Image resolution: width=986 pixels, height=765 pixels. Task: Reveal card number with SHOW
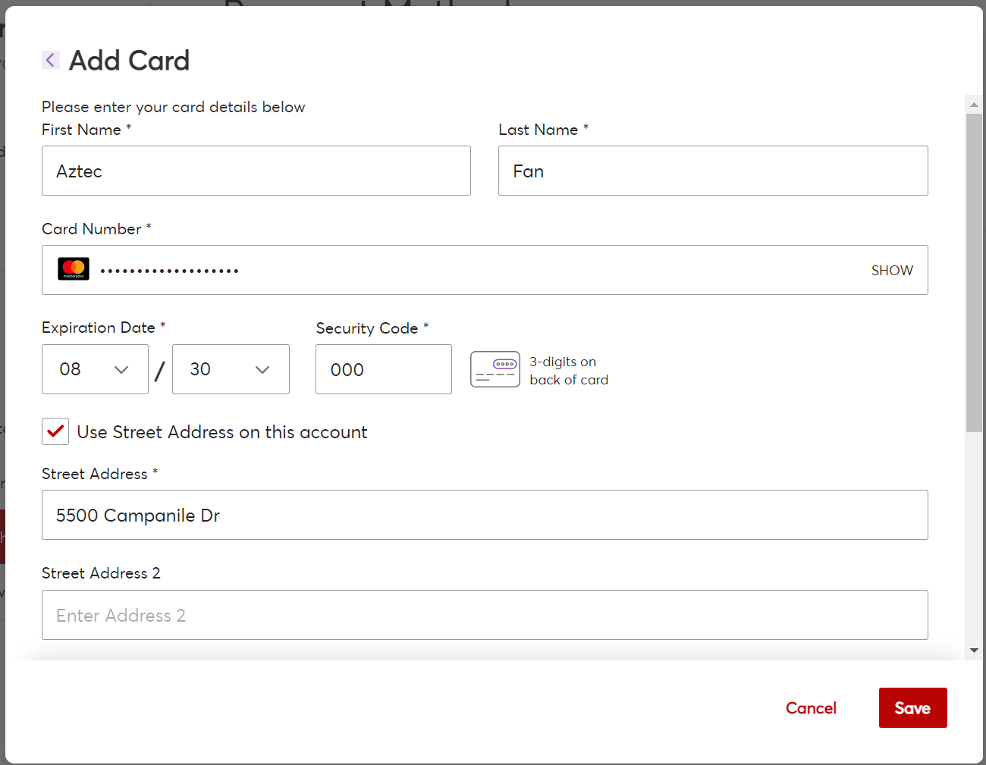point(892,271)
